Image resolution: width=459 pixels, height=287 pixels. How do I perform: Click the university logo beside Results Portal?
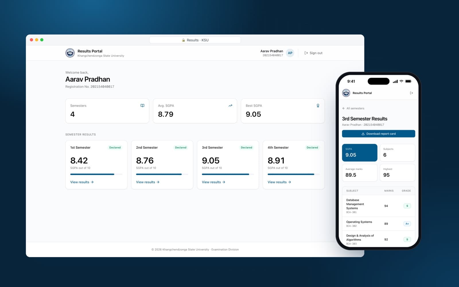click(70, 53)
